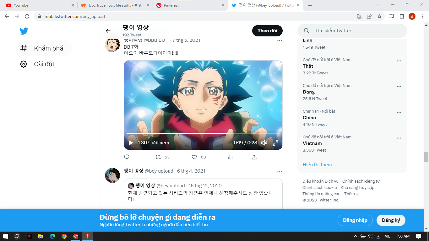Screen dimensions: 429x241
Task: Click the back arrow beside profile name
Action: (108, 31)
